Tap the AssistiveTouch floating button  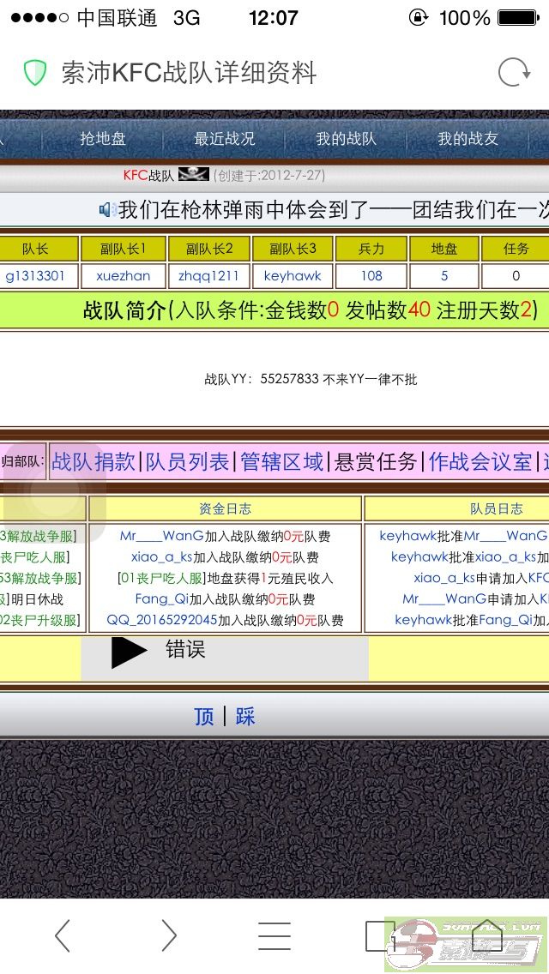click(54, 492)
